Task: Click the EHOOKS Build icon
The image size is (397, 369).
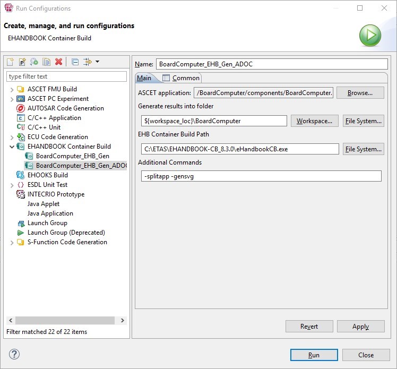Action: pos(21,175)
